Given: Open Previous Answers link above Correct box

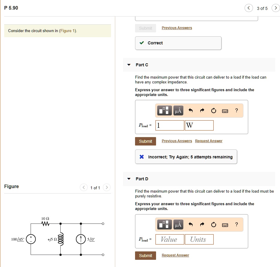Looking at the screenshot, I should (x=177, y=28).
